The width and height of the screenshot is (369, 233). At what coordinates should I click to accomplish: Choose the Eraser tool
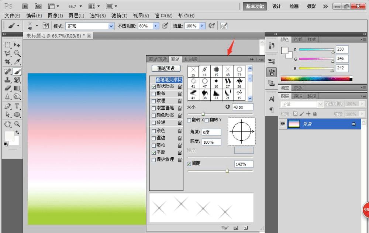(7, 88)
